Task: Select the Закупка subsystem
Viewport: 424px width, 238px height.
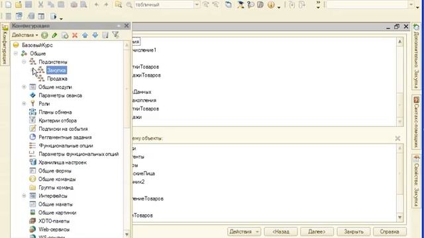Action: click(56, 70)
